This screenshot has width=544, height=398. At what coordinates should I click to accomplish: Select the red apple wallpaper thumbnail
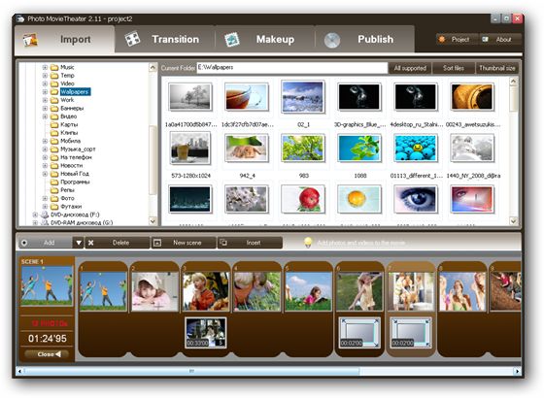point(303,199)
